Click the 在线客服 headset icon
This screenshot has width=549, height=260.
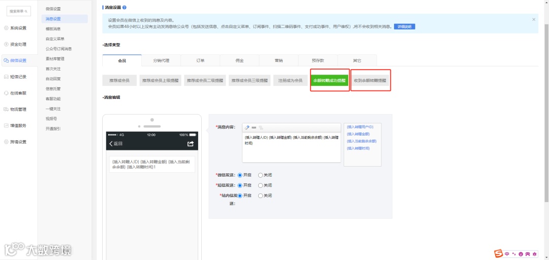point(6,93)
